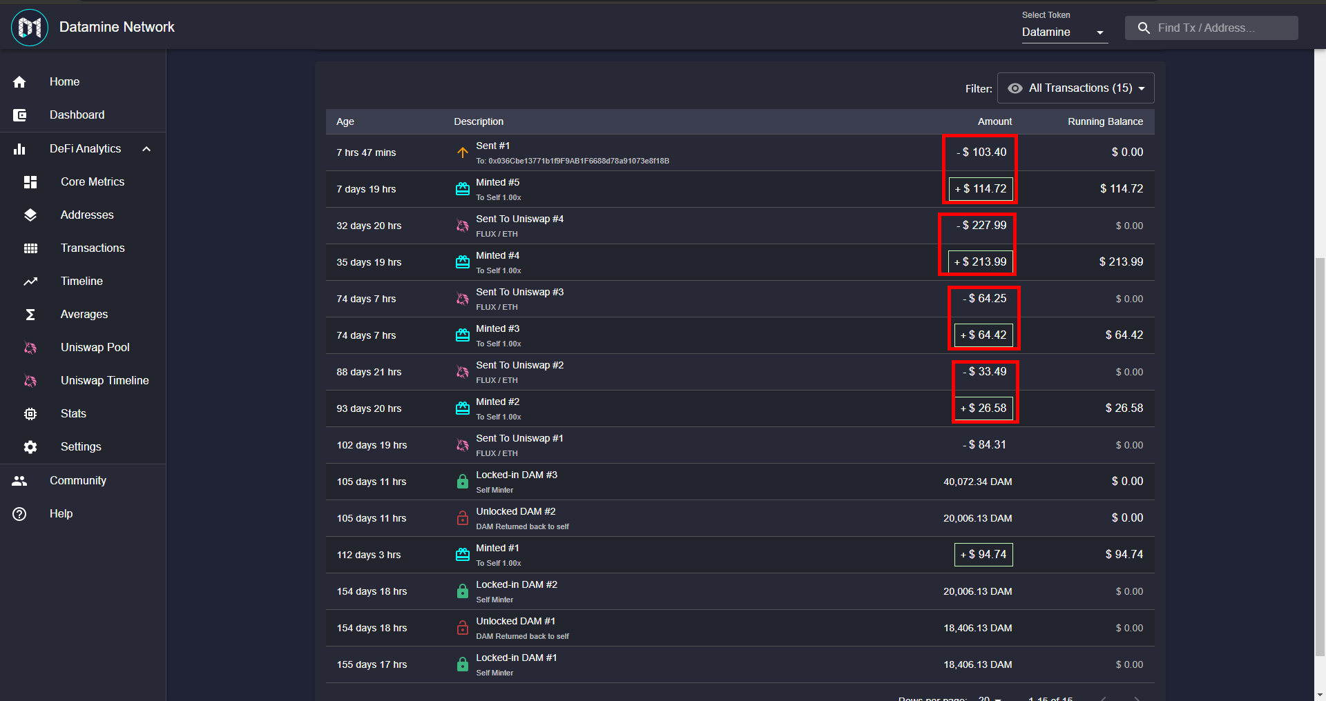Click the green lock icon for Locked-in DAM #1
The width and height of the screenshot is (1326, 701).
click(x=463, y=664)
